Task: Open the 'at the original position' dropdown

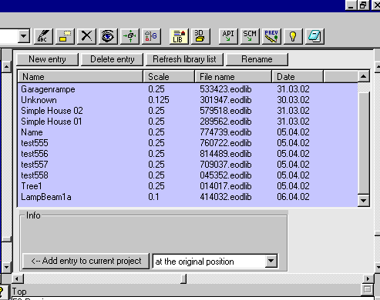Action: [x=271, y=262]
